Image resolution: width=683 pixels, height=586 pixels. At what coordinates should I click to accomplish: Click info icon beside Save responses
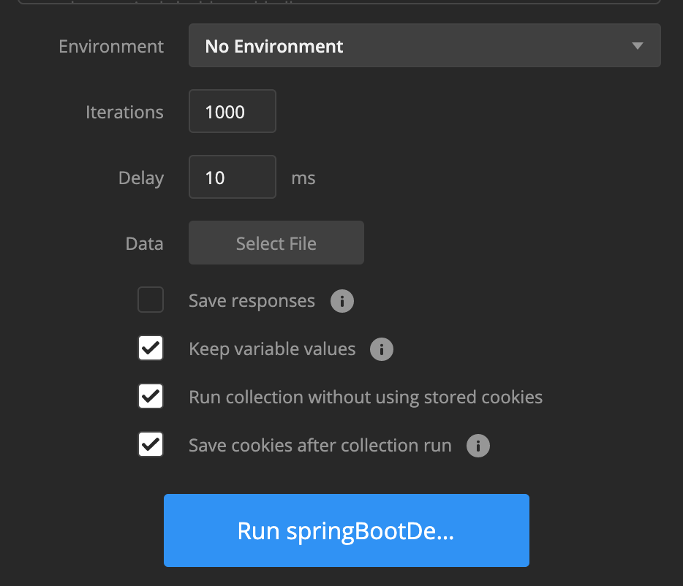click(341, 301)
